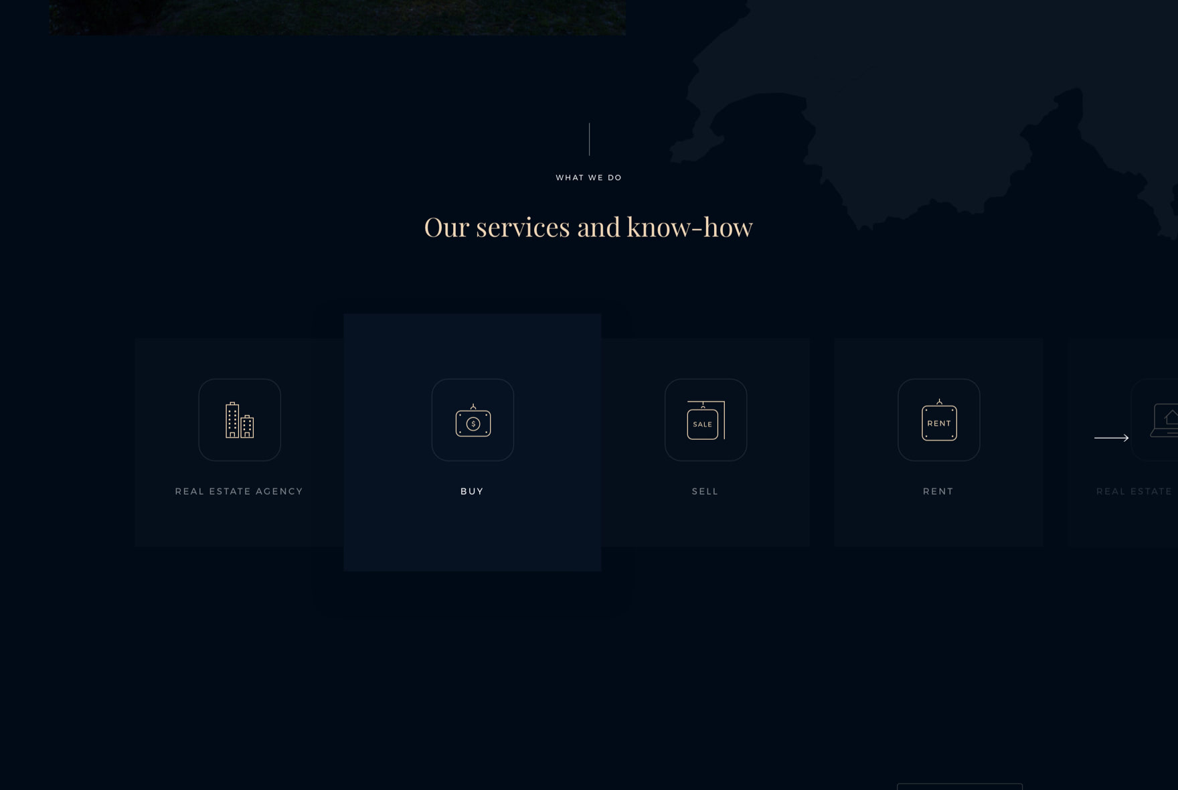Click the SALE sign icon
1178x790 pixels.
tap(705, 420)
